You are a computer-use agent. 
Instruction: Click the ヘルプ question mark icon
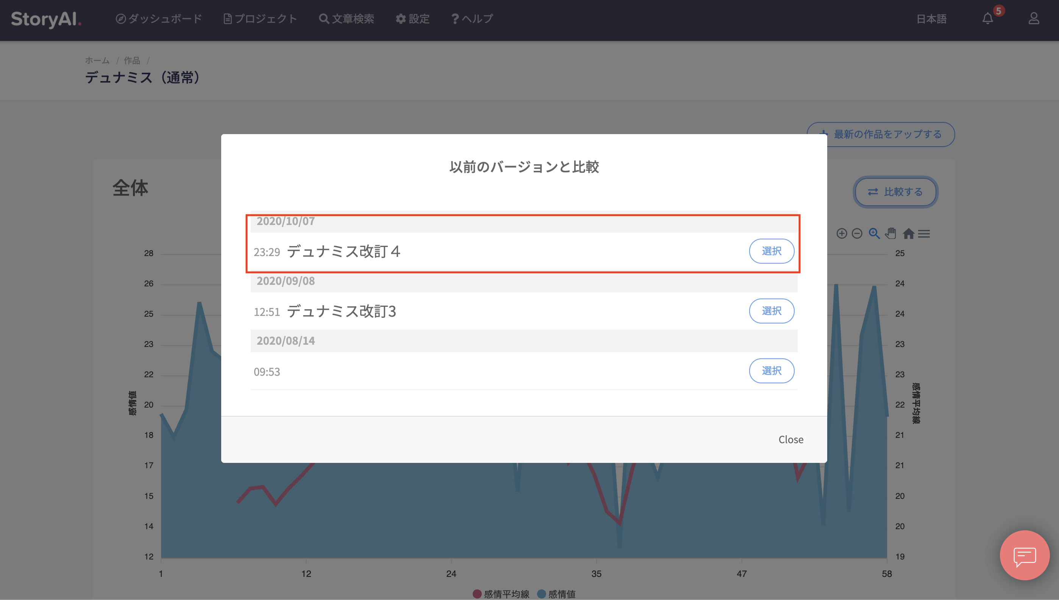pyautogui.click(x=455, y=19)
